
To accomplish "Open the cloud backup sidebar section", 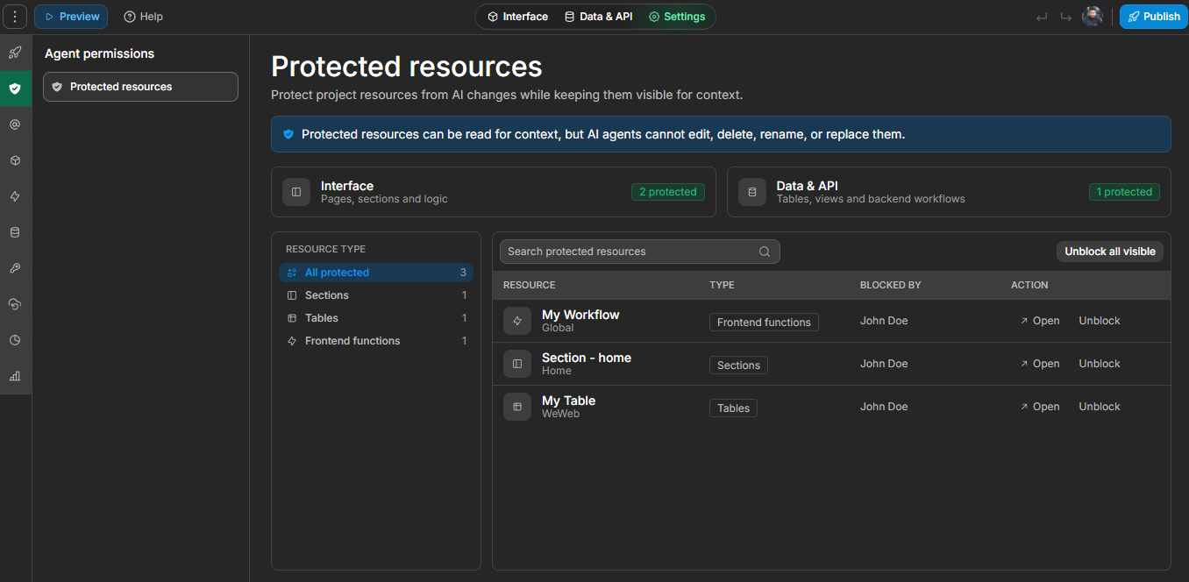I will [x=15, y=304].
